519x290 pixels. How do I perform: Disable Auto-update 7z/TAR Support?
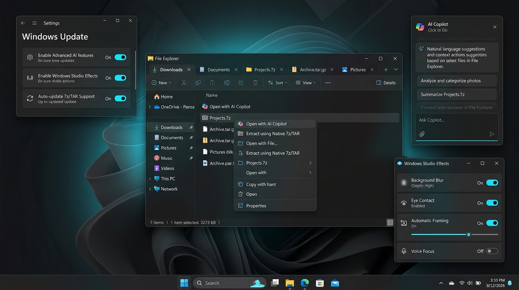[x=120, y=99]
